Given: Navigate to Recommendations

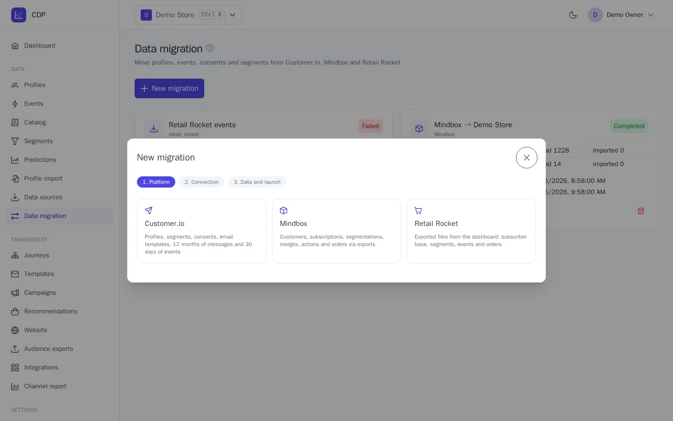Looking at the screenshot, I should click(60, 312).
